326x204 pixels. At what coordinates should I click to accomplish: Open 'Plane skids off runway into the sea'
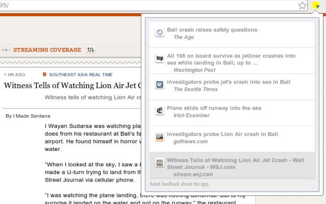(x=214, y=108)
